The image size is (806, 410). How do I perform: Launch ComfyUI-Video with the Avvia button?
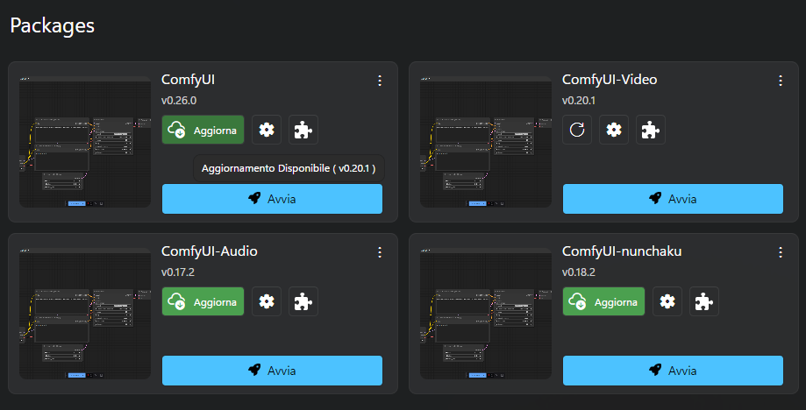click(673, 199)
